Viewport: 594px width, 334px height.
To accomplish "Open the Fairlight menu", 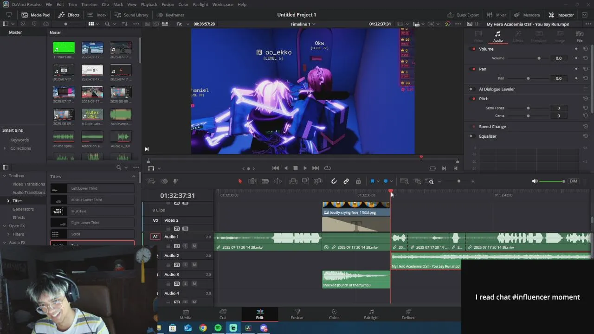I will point(200,4).
